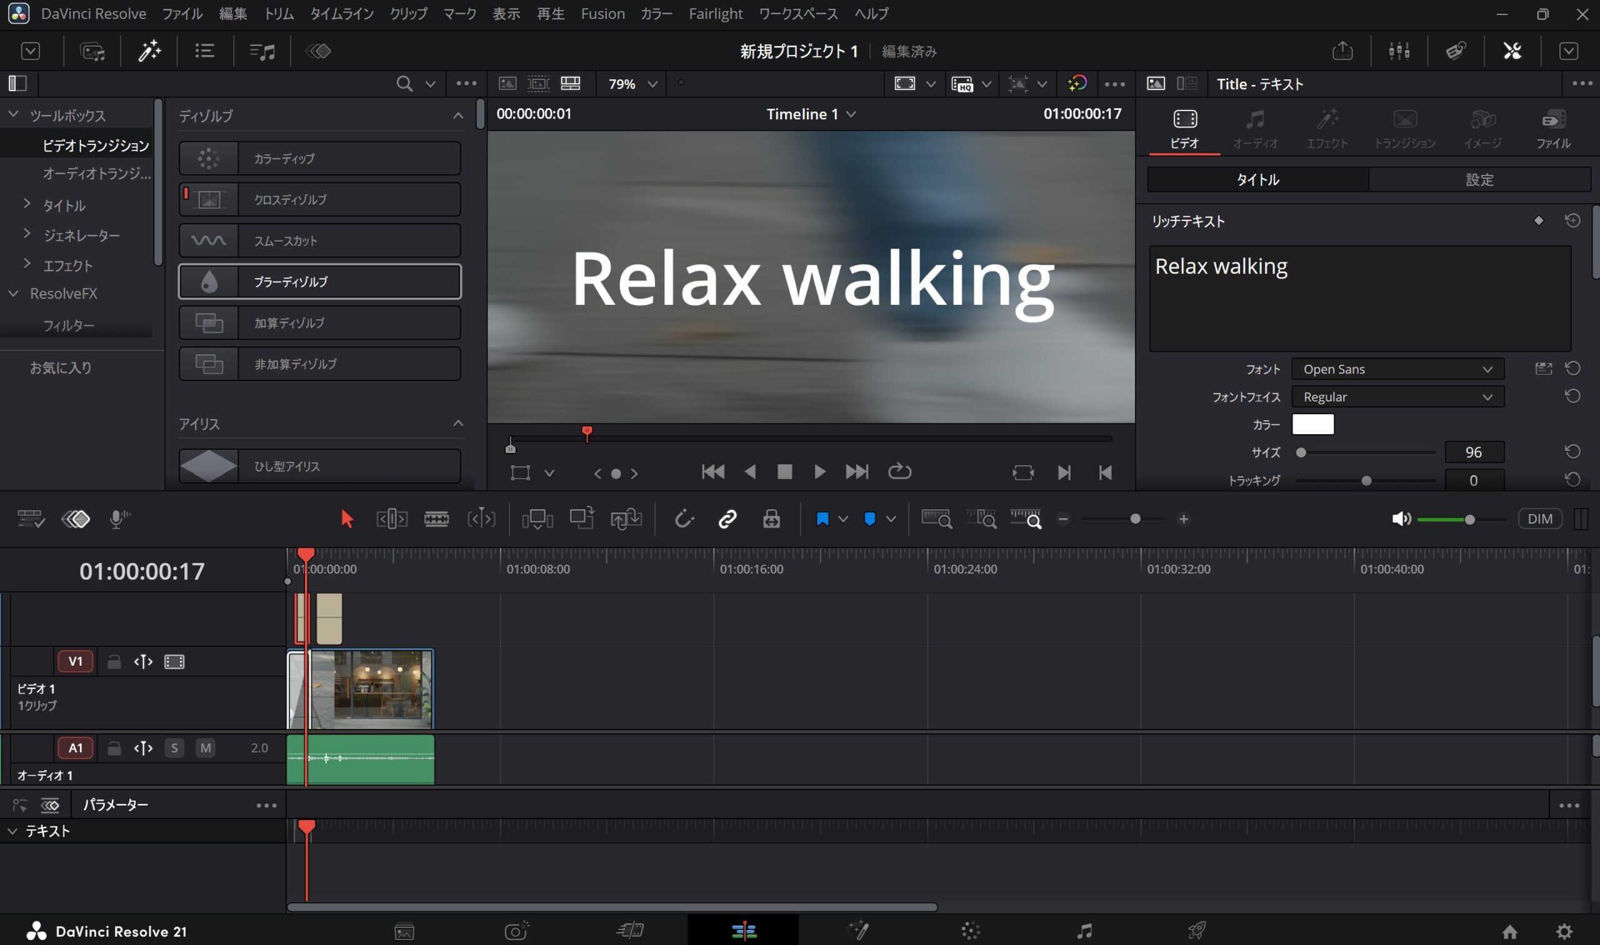
Task: Click the Custom Zoom icon
Action: point(1026,519)
